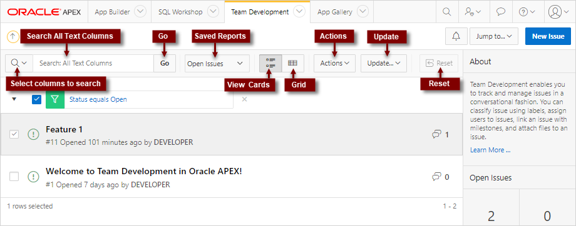
Task: Click the open status icon for Welcome issue
Action: 33,177
